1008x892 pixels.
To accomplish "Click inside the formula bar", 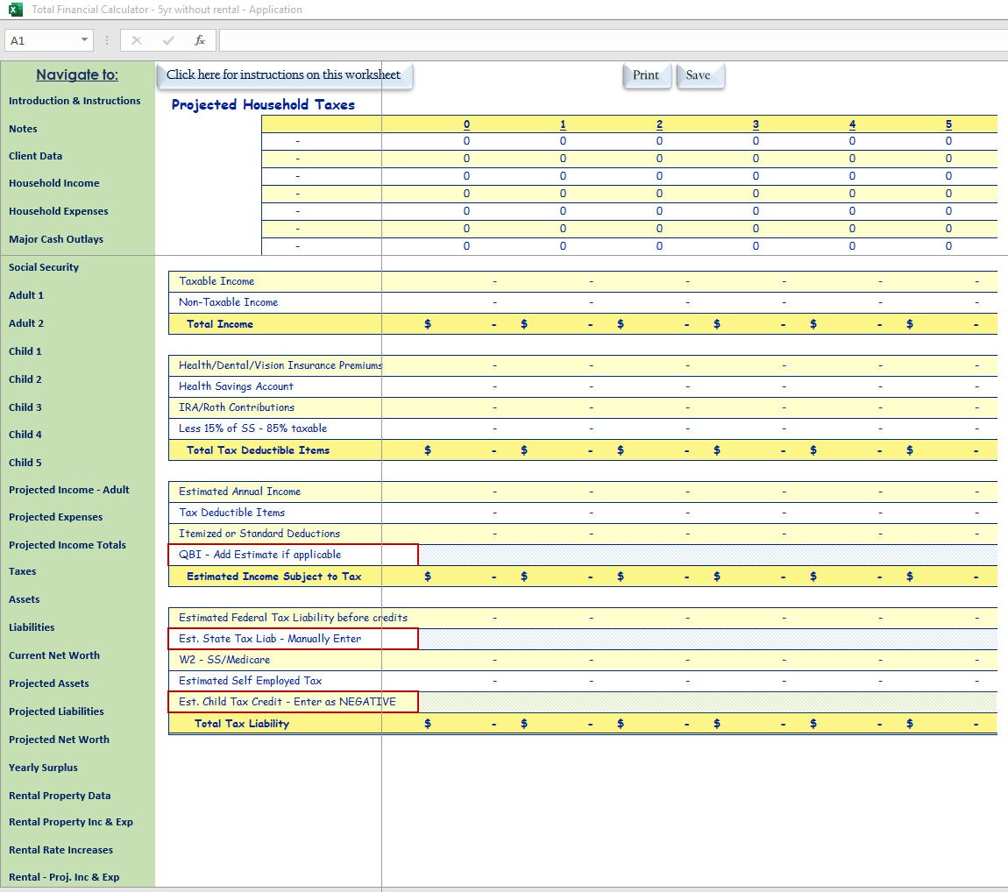I will (x=526, y=39).
